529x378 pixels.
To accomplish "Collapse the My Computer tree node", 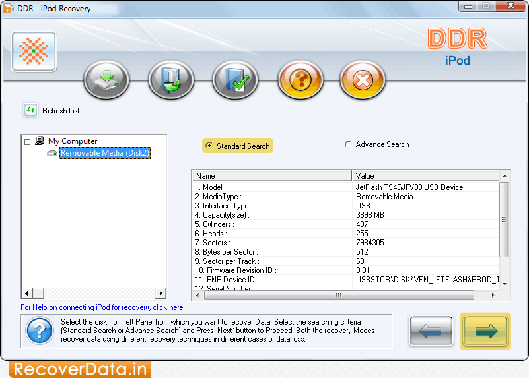I will coord(27,142).
